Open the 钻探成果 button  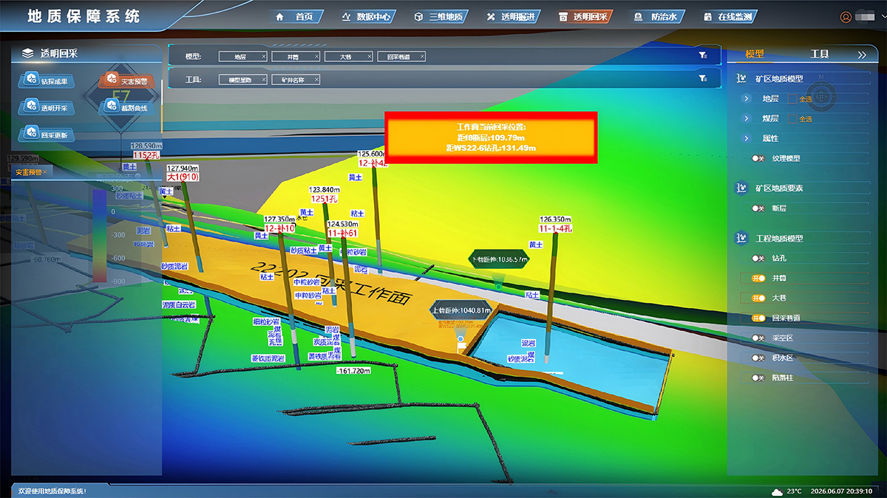47,80
